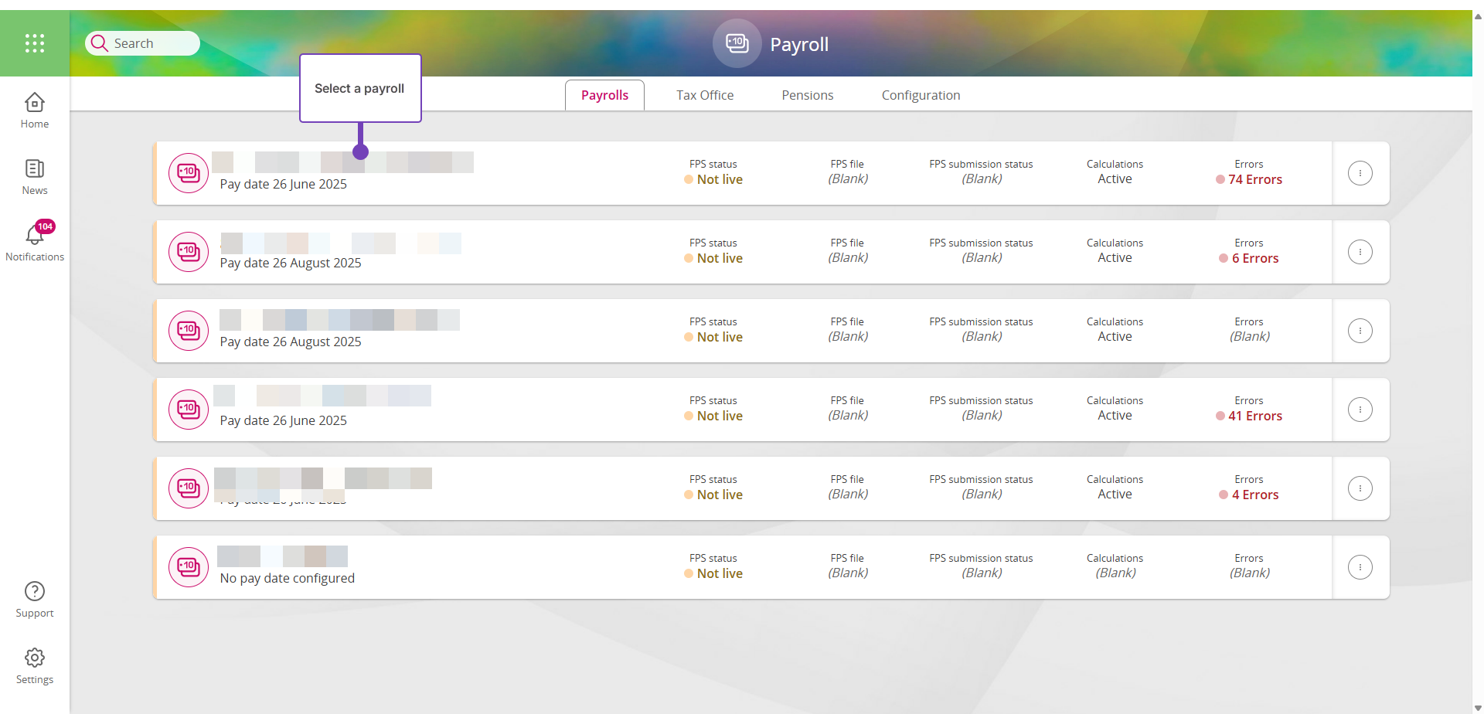The image size is (1484, 714).
Task: Click the Payroll module icon in header
Action: click(x=737, y=43)
